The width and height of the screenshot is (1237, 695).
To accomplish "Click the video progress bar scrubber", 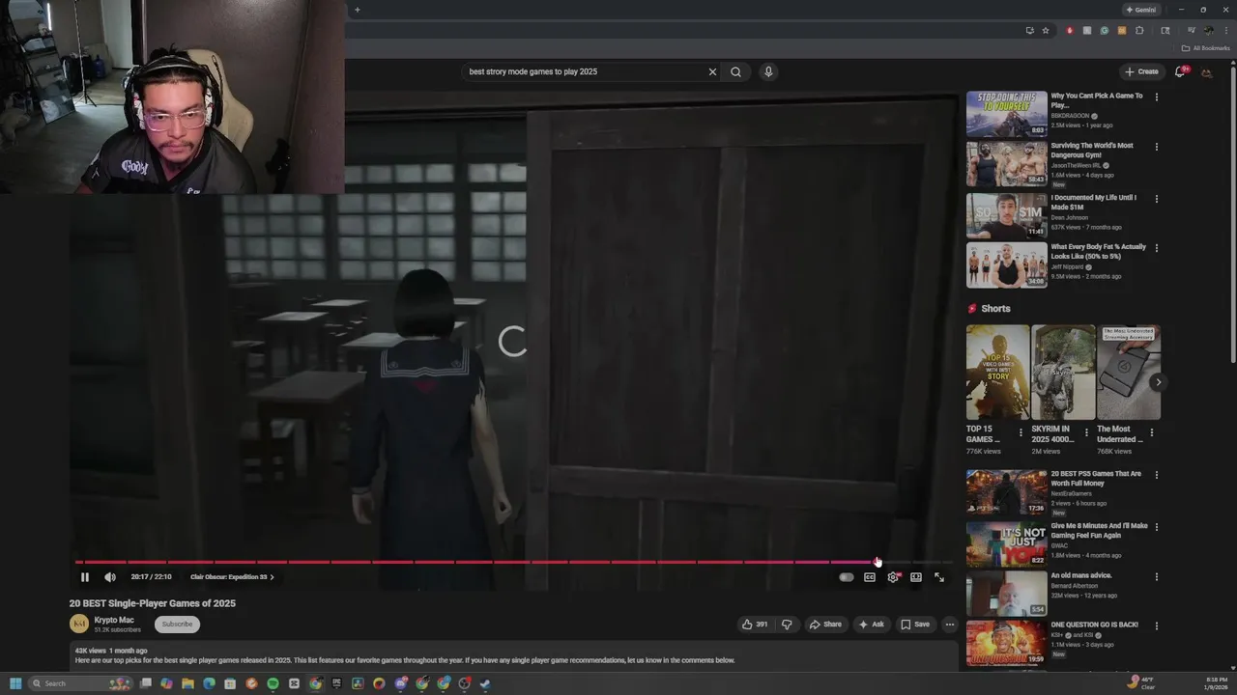I will click(x=877, y=562).
